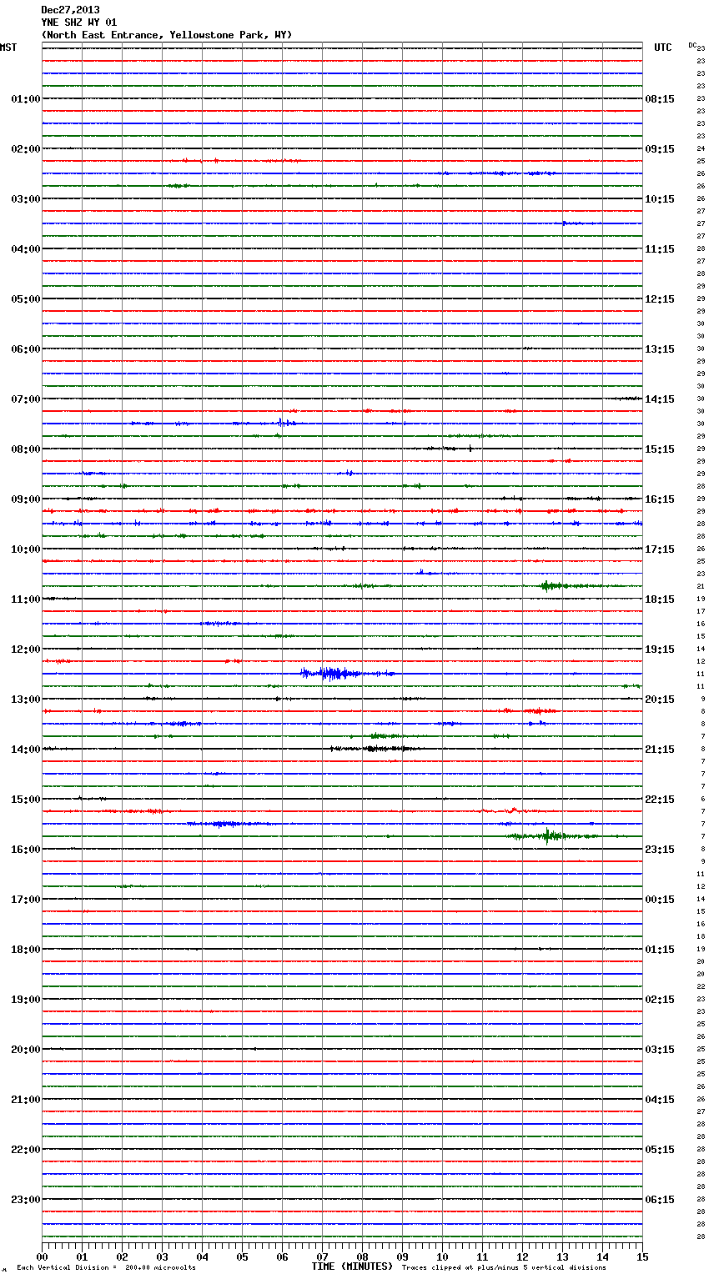
Task: Click the 11:15 UTC time label
Action: 660,249
